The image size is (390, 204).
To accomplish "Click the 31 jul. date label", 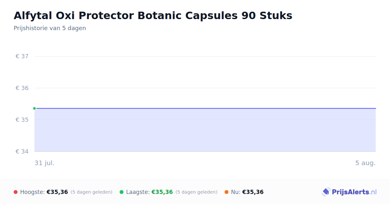I will (45, 163).
